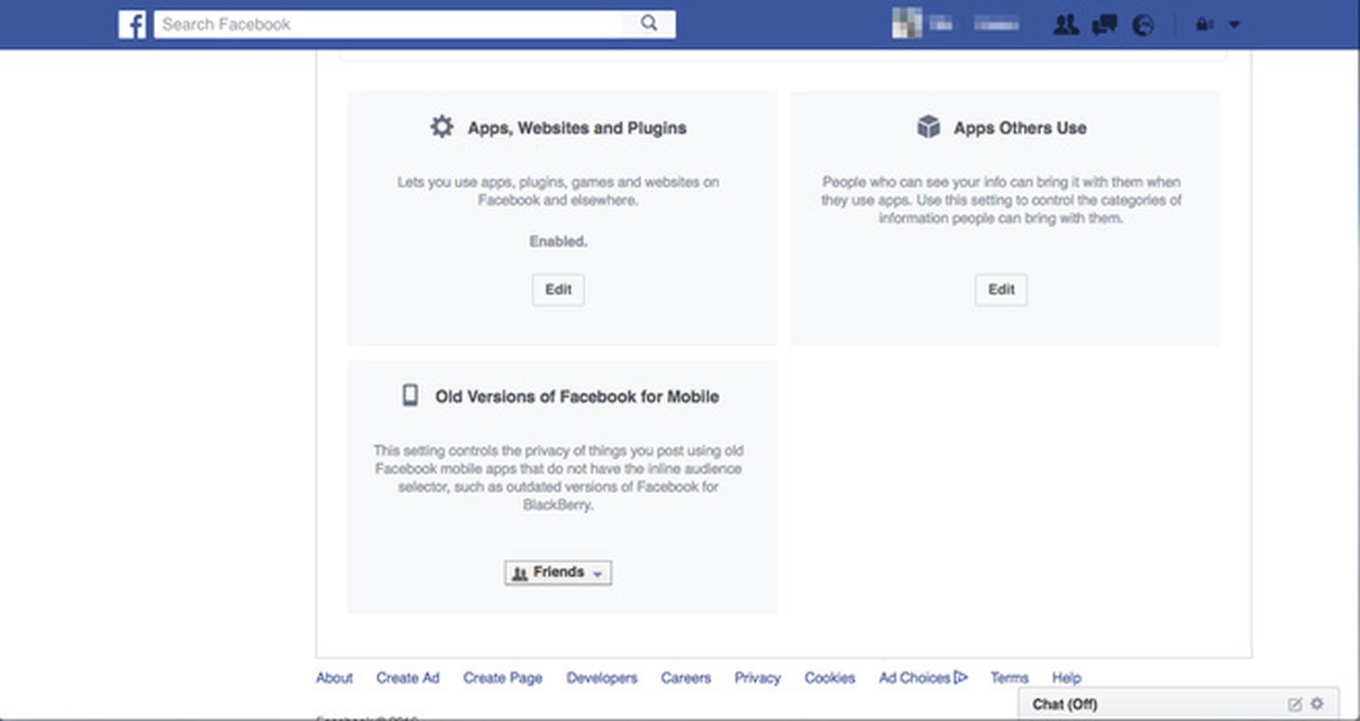Focus the Search Facebook field
The image size is (1360, 721).
pyautogui.click(x=415, y=24)
